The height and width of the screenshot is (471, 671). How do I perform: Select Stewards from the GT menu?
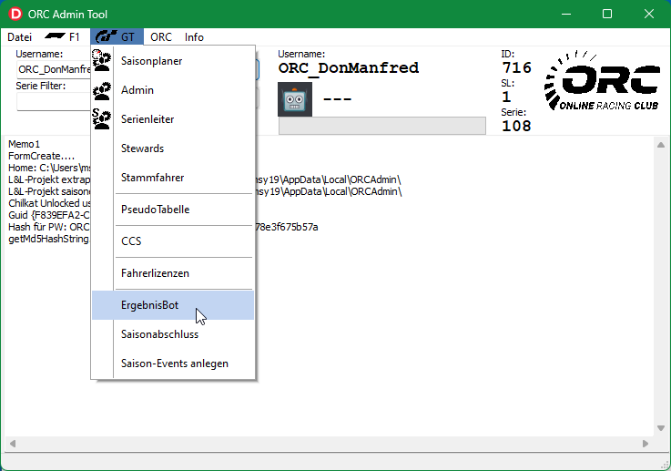[x=142, y=148]
